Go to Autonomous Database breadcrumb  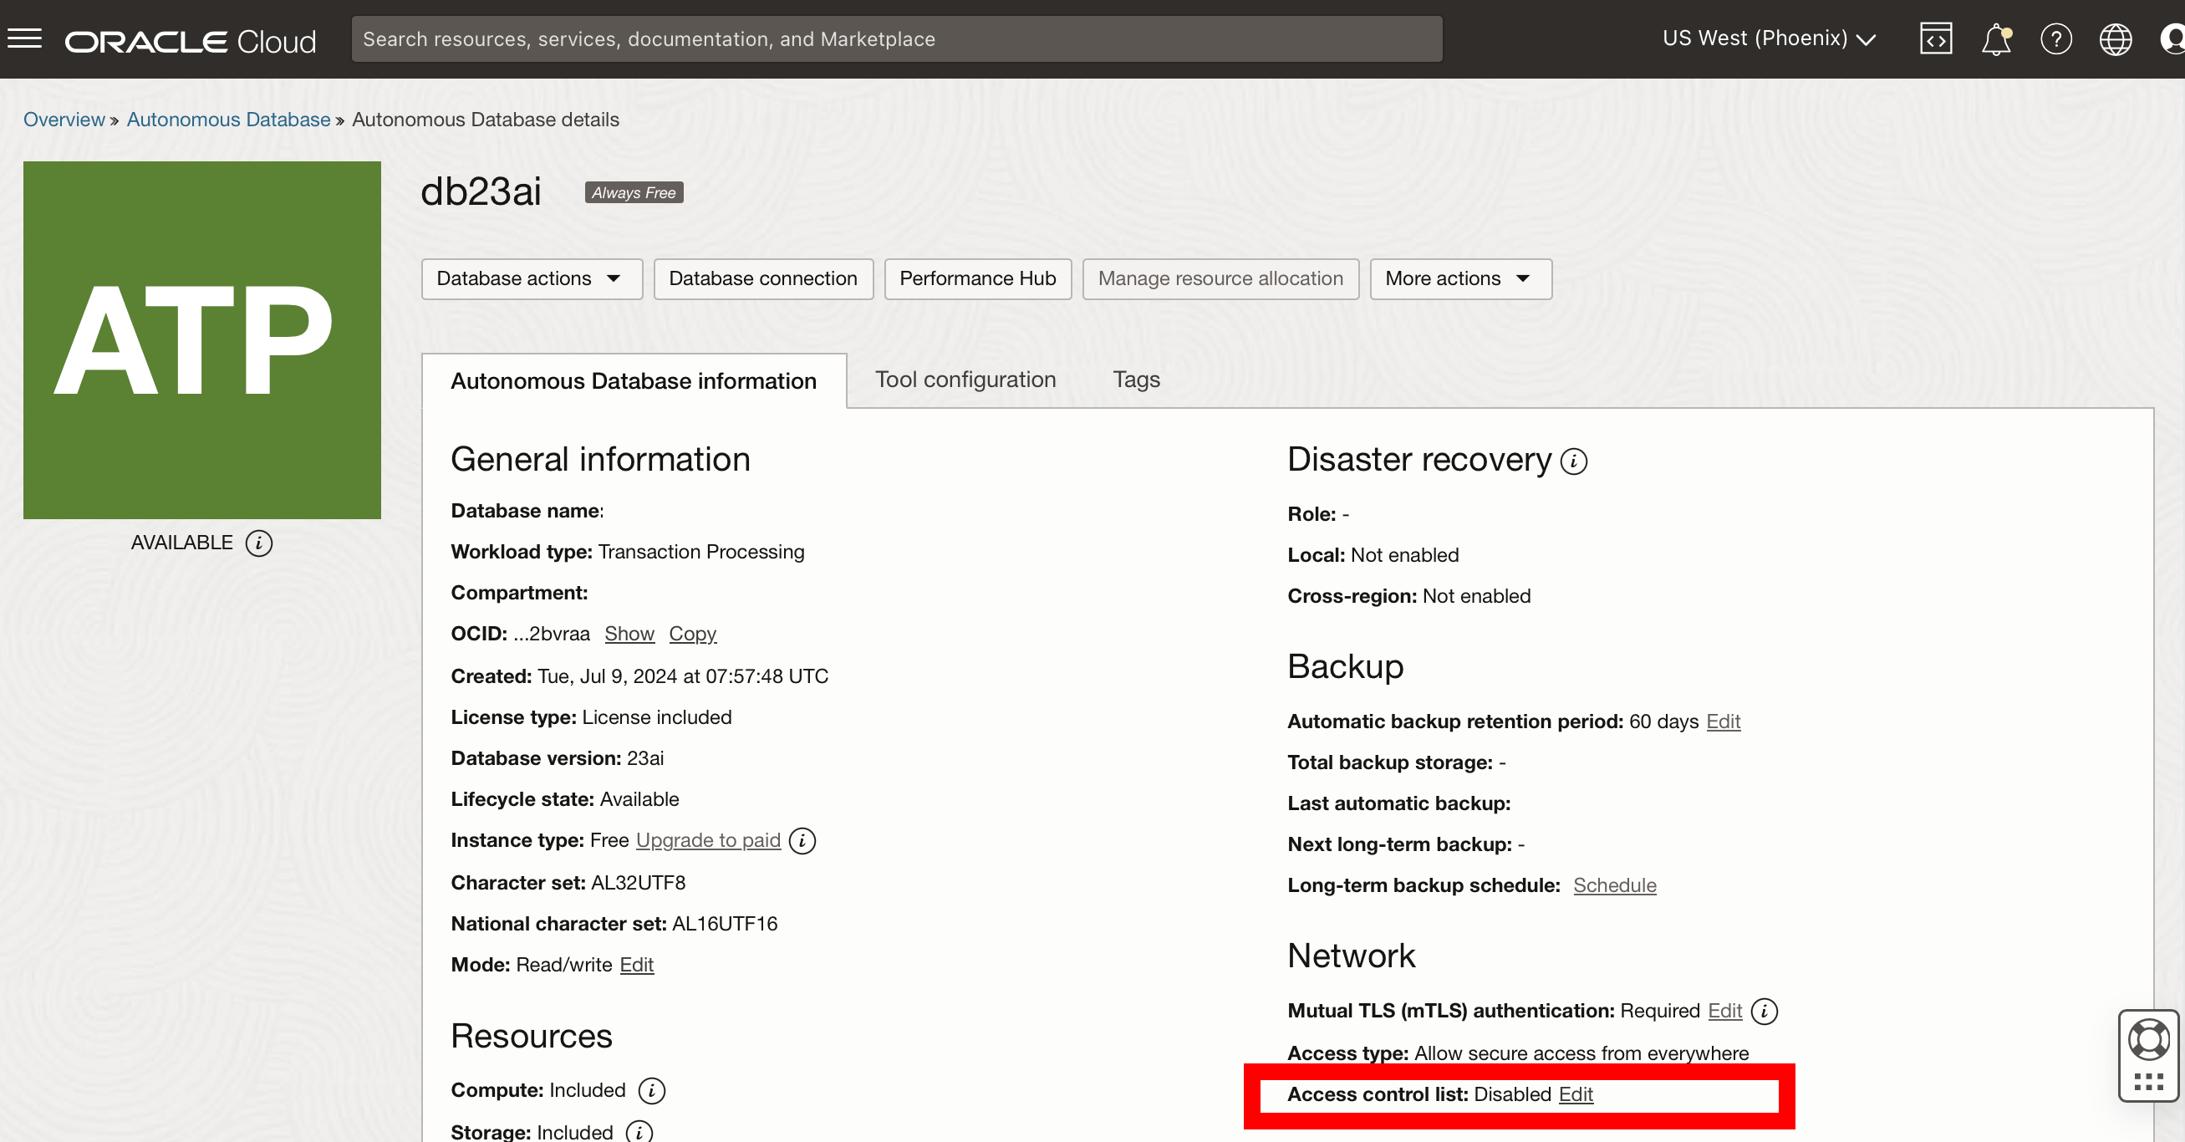228,120
